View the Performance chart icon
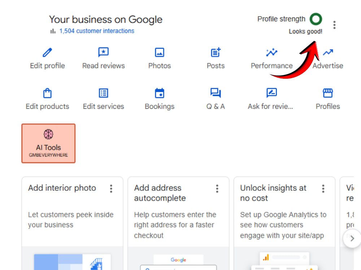361x270 pixels. [272, 52]
